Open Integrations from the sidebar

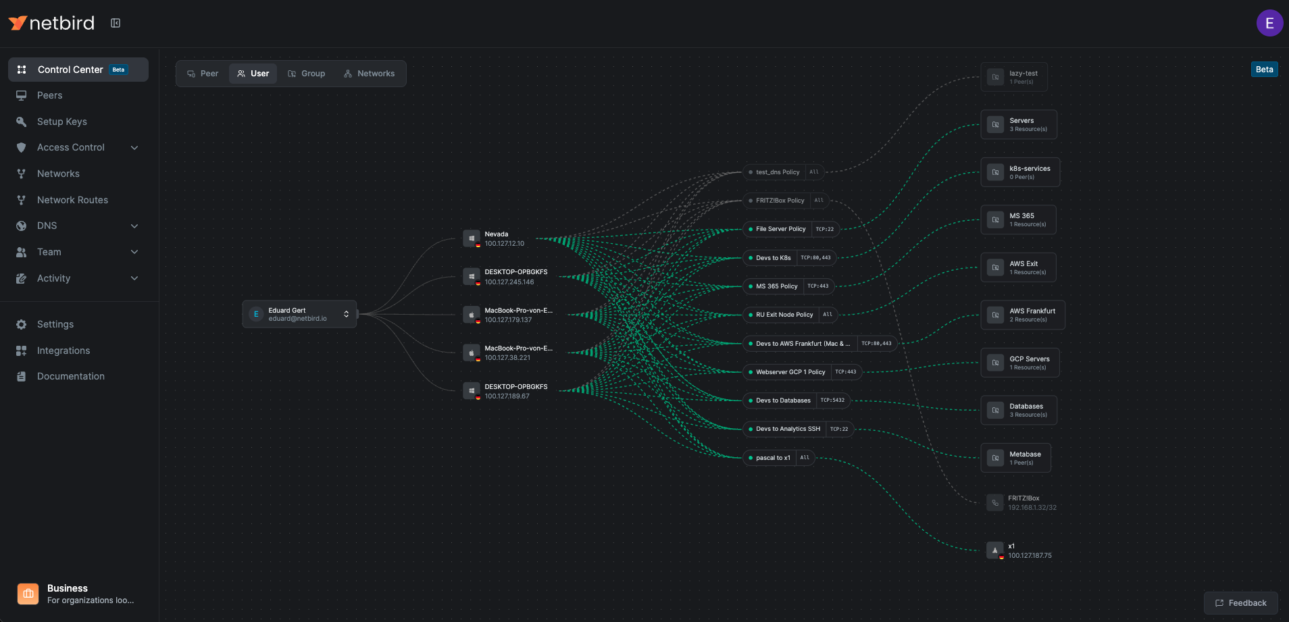coord(64,351)
